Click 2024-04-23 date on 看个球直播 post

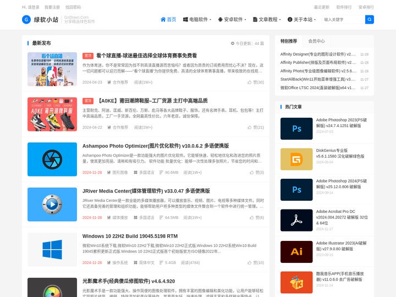tap(92, 82)
